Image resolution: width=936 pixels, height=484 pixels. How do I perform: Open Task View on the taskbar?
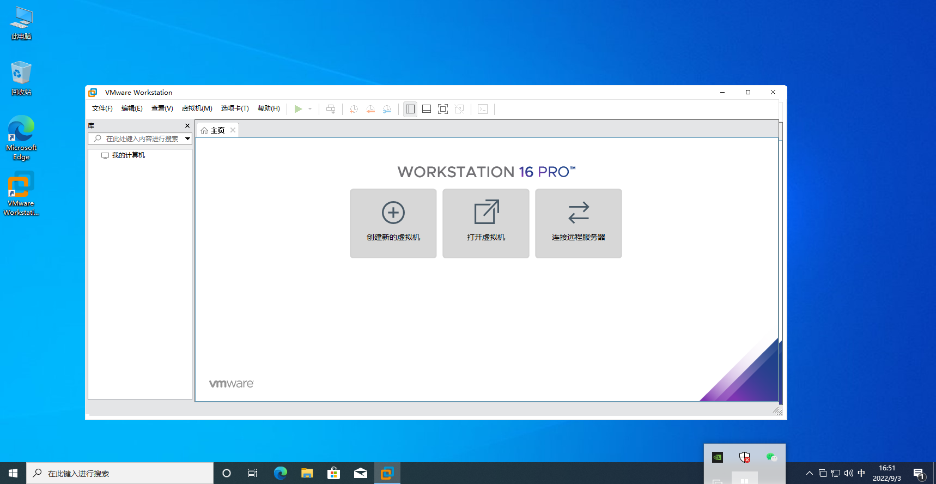[253, 473]
